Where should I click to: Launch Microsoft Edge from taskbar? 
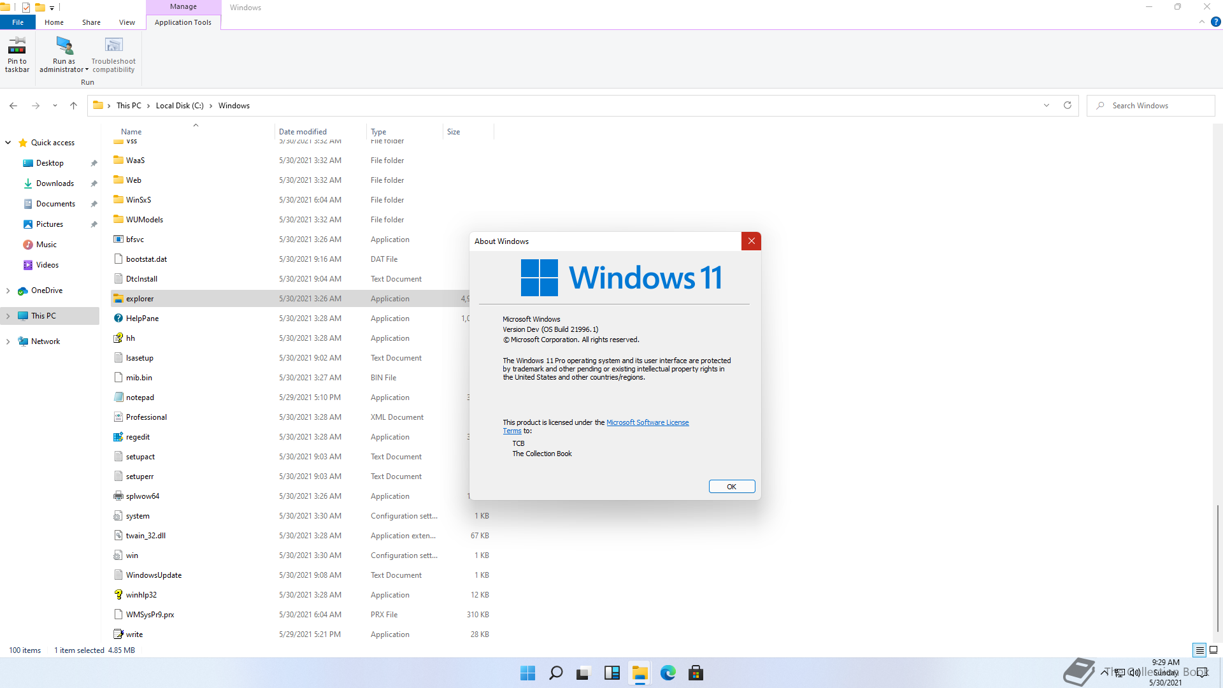[668, 673]
